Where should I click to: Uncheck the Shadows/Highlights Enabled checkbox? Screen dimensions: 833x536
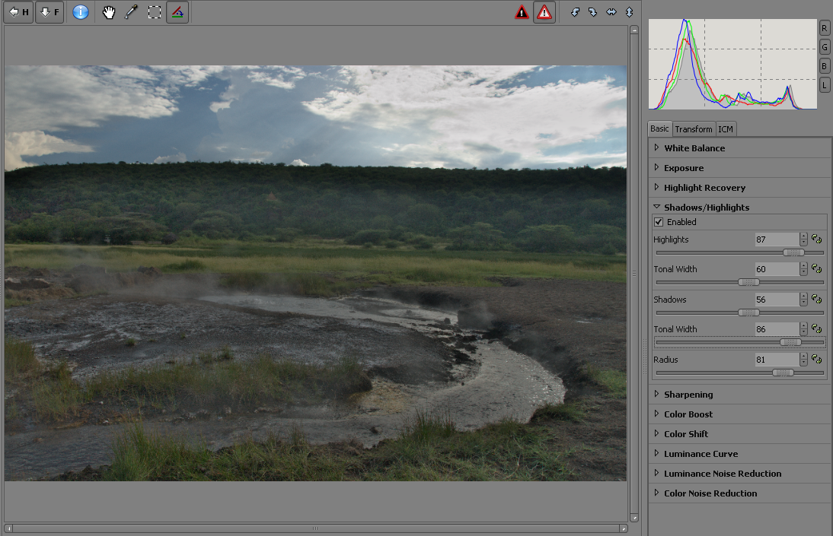(x=659, y=222)
